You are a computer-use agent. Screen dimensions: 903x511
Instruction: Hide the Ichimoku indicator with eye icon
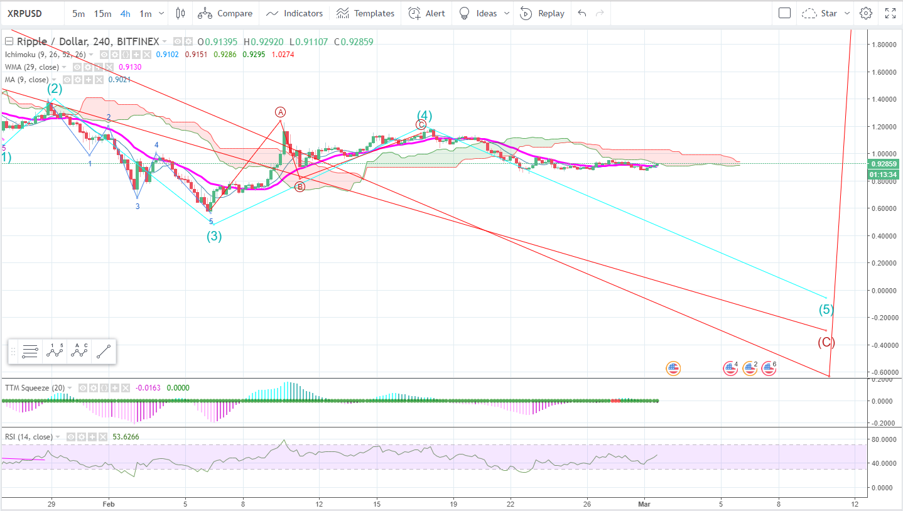pos(104,55)
